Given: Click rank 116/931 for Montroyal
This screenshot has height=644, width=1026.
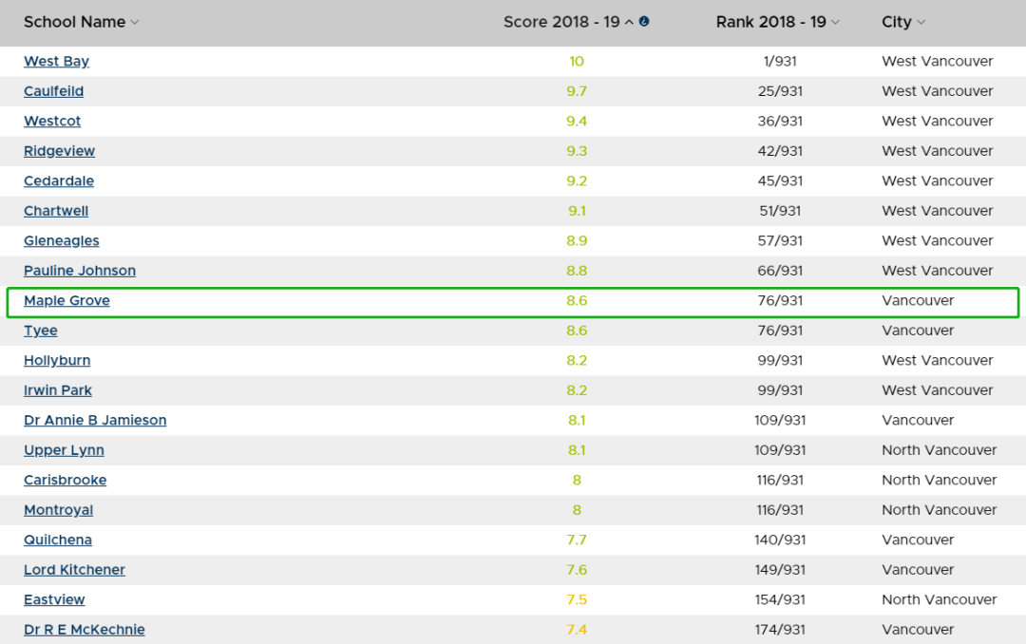Looking at the screenshot, I should pos(780,510).
